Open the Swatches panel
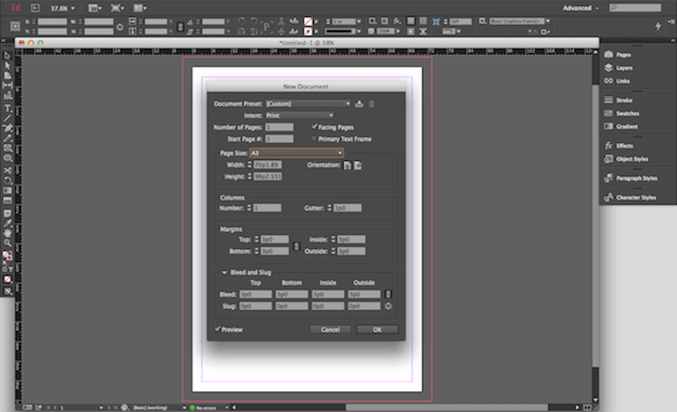This screenshot has height=412, width=677. [627, 114]
